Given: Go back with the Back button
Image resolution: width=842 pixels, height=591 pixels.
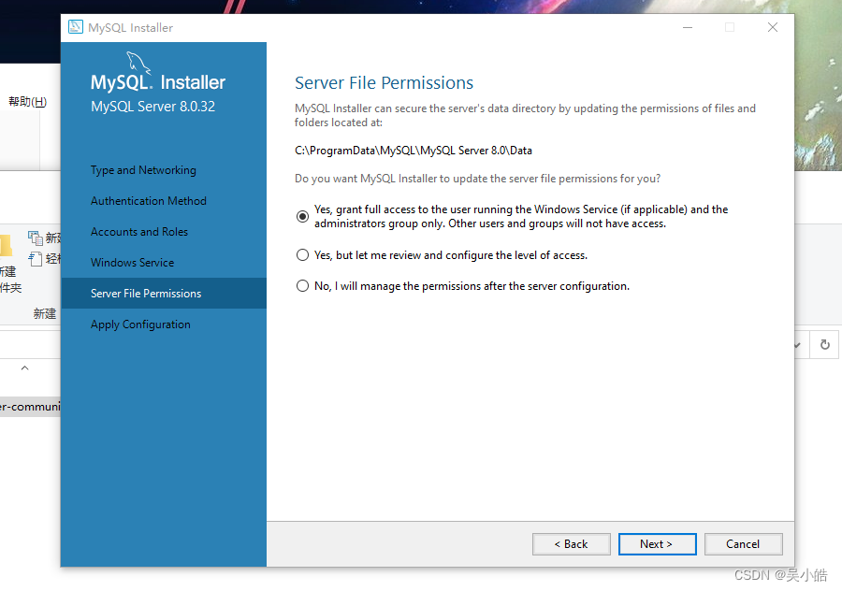Looking at the screenshot, I should [572, 543].
